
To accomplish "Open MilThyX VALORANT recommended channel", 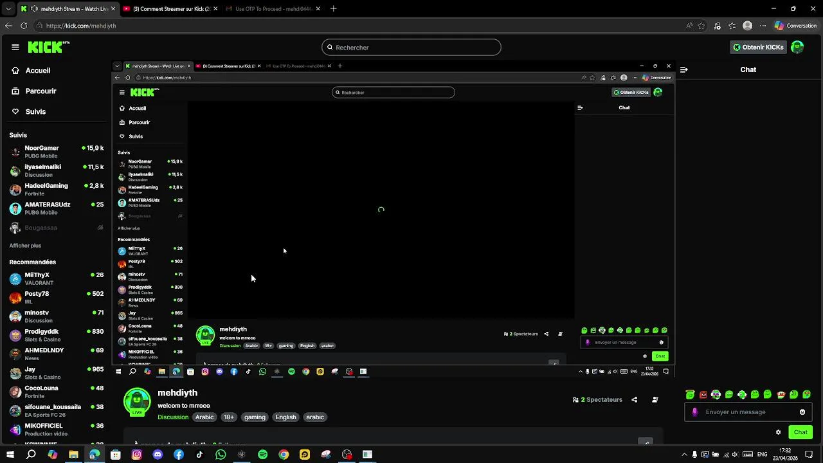I will (x=57, y=278).
